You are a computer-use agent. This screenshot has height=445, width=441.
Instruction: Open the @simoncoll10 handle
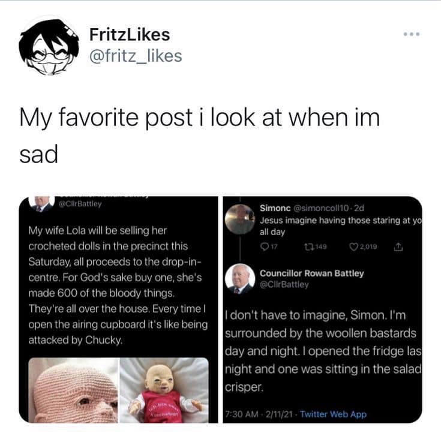[x=320, y=208]
